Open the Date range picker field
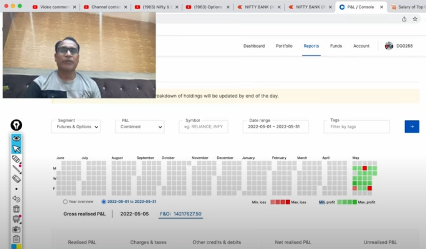The height and width of the screenshot is (249, 426). pos(276,127)
